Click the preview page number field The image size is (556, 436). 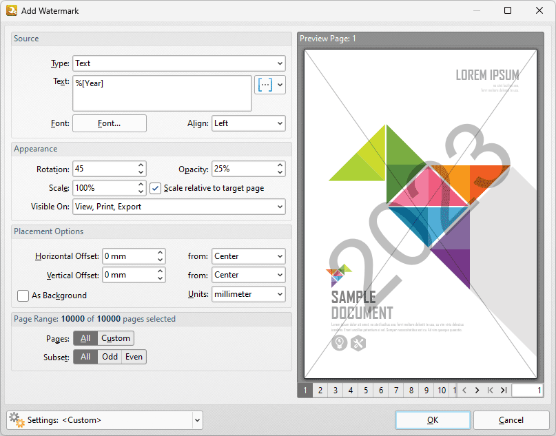527,391
